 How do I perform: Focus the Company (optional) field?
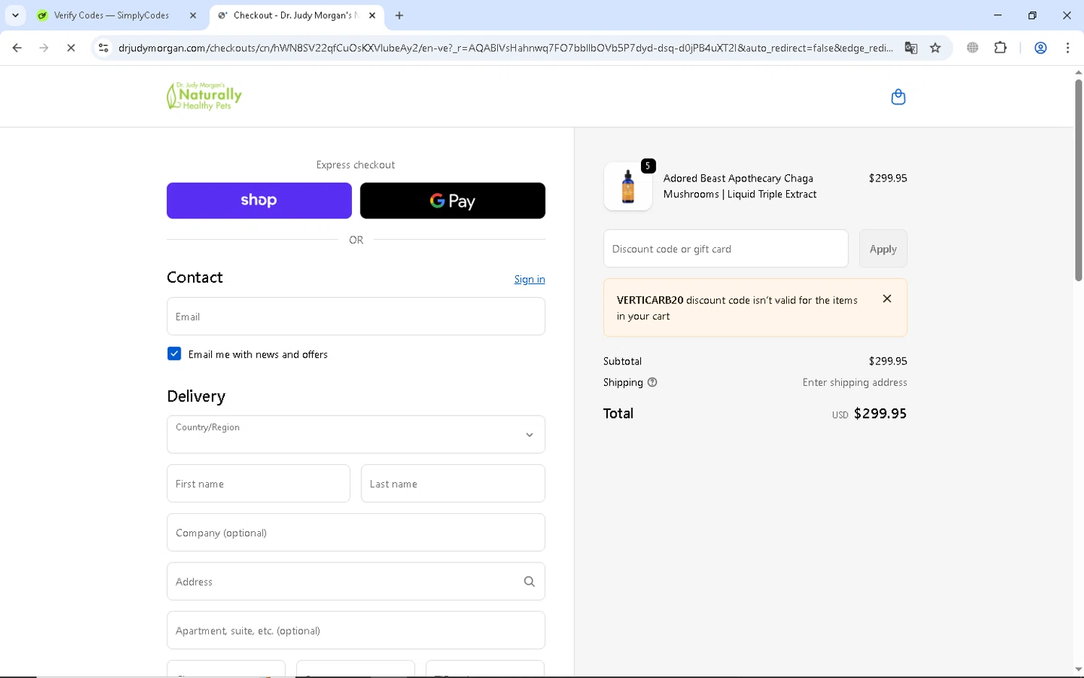click(x=356, y=533)
